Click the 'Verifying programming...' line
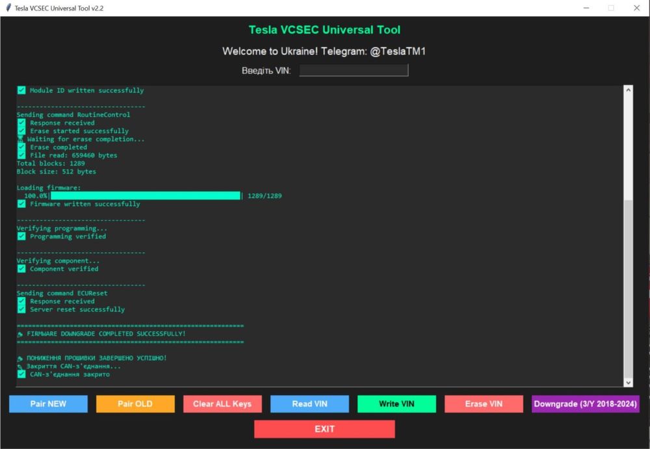This screenshot has width=650, height=449. coord(62,229)
